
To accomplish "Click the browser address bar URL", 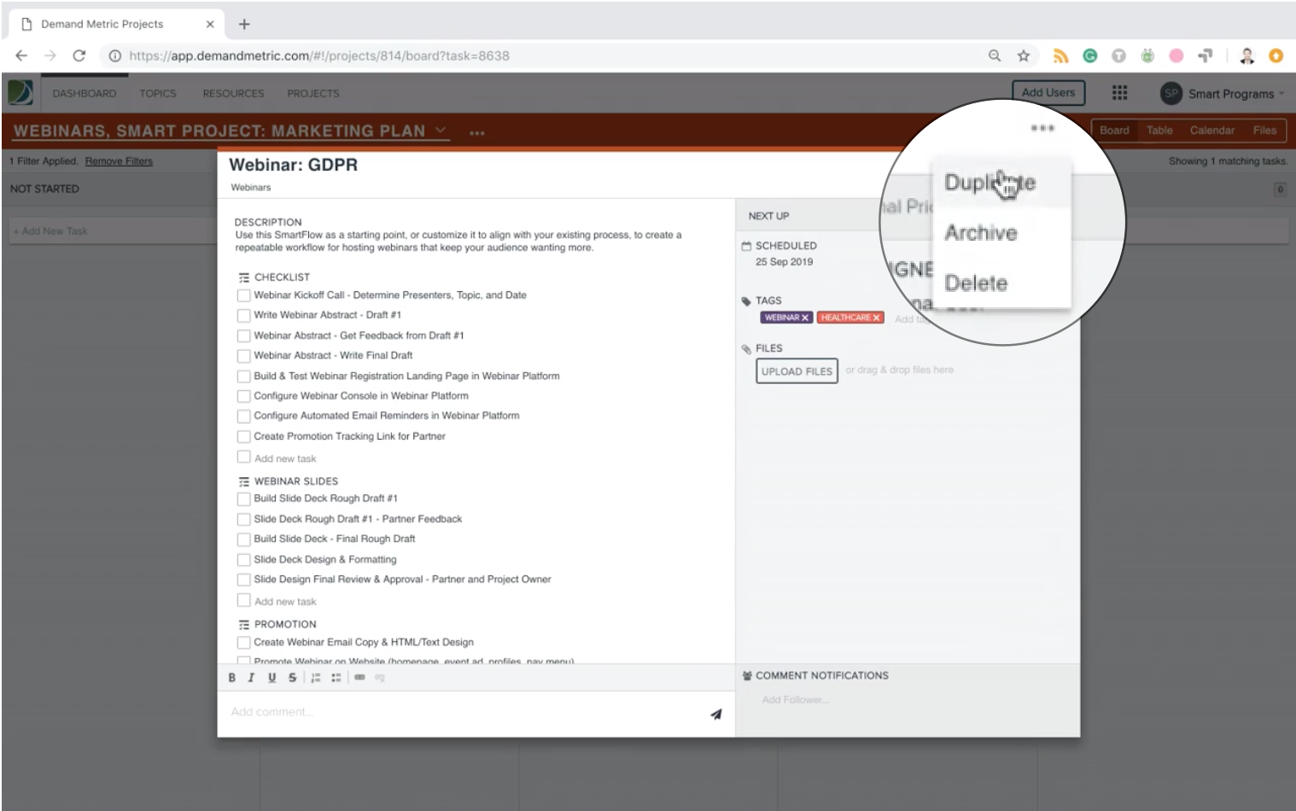I will (319, 55).
